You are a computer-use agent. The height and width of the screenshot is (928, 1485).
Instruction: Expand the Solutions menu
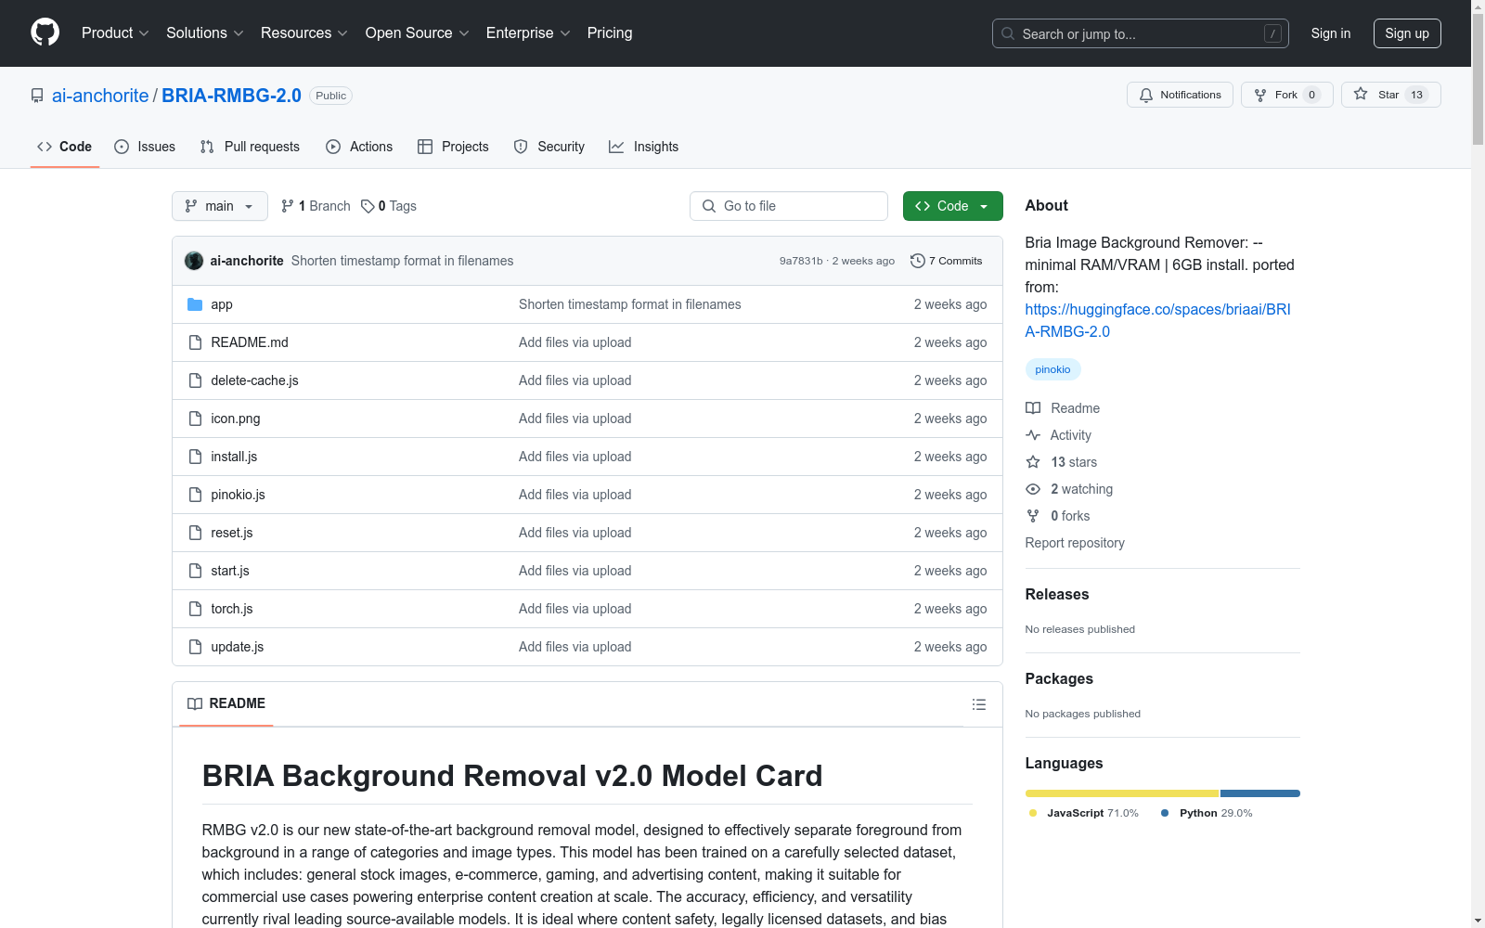click(204, 32)
